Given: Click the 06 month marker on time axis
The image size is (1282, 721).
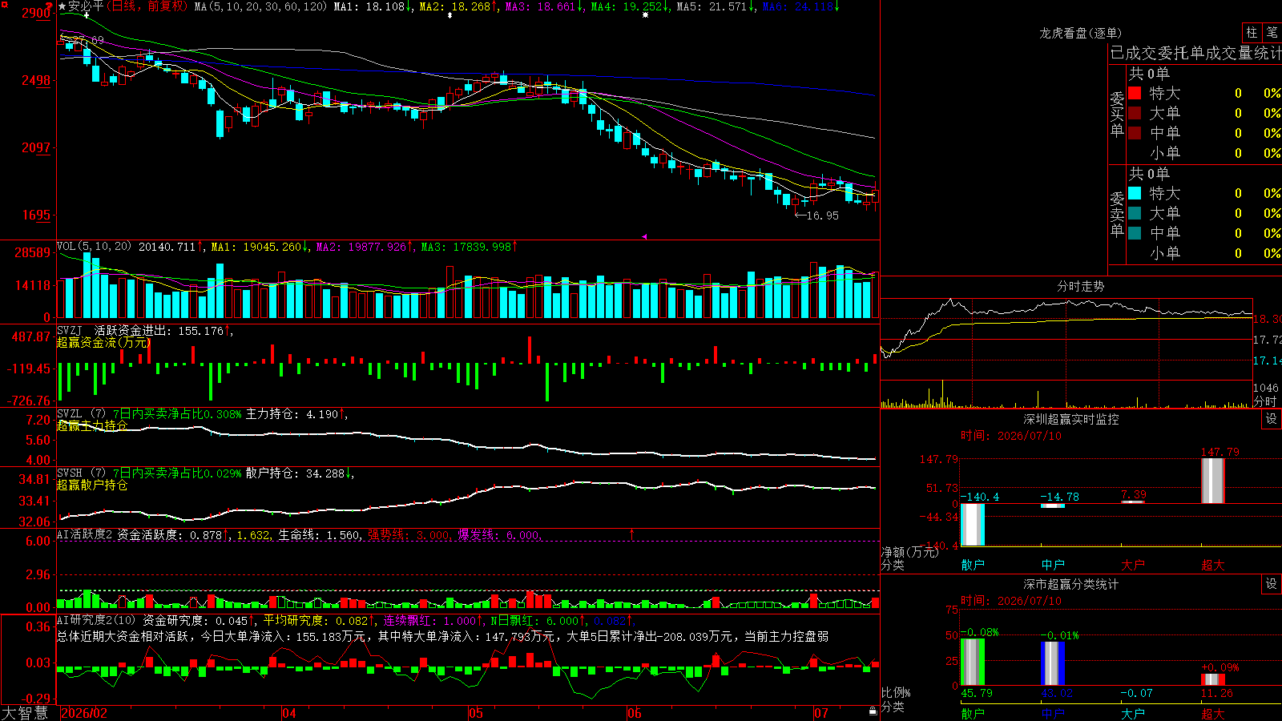Looking at the screenshot, I should tap(635, 713).
